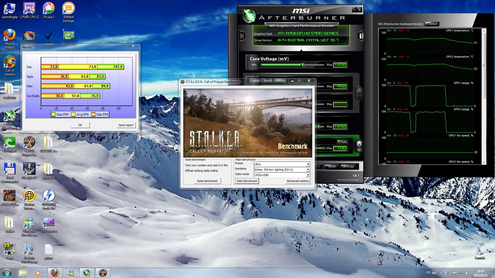Select the DisciplesIII desktop icon
Viewport: 495px width, 278px height.
29,171
